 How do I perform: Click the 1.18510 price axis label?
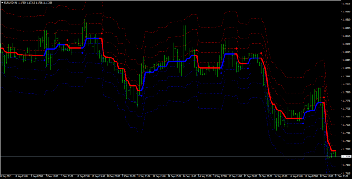tap(346, 20)
